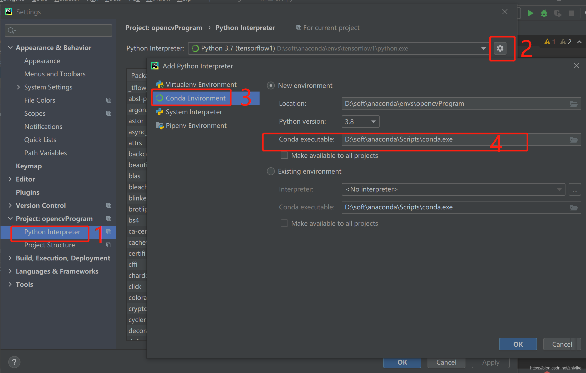Click the help question mark icon

pyautogui.click(x=14, y=362)
